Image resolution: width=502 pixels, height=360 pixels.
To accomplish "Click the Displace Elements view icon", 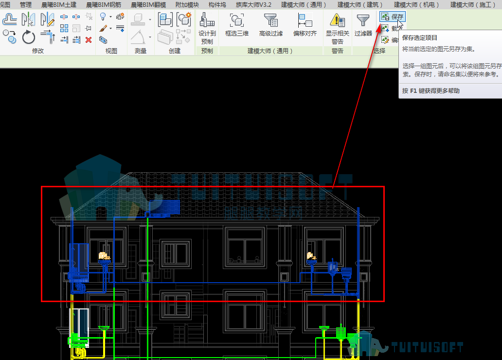I will point(120,17).
